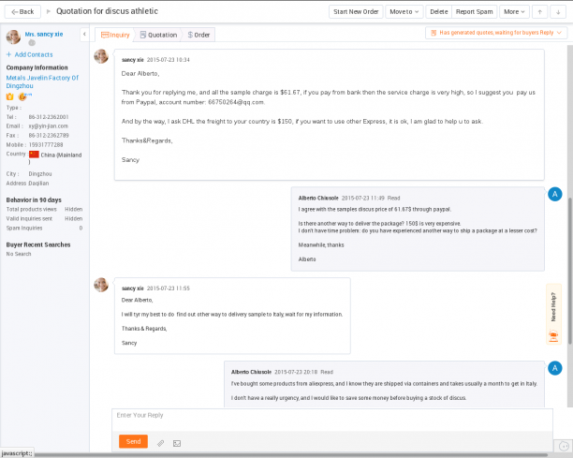Send the reply message

[133, 441]
